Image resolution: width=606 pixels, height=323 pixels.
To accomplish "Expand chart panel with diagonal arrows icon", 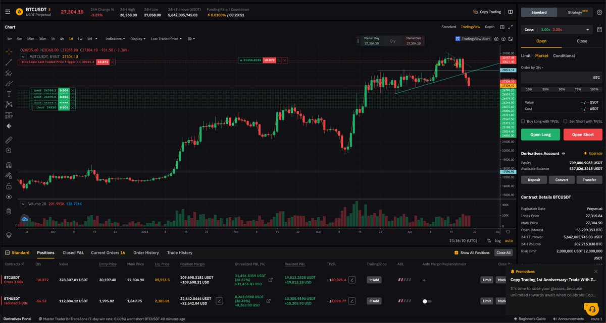I will coord(511,27).
